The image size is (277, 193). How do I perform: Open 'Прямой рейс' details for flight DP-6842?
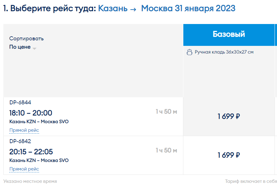(x=24, y=169)
